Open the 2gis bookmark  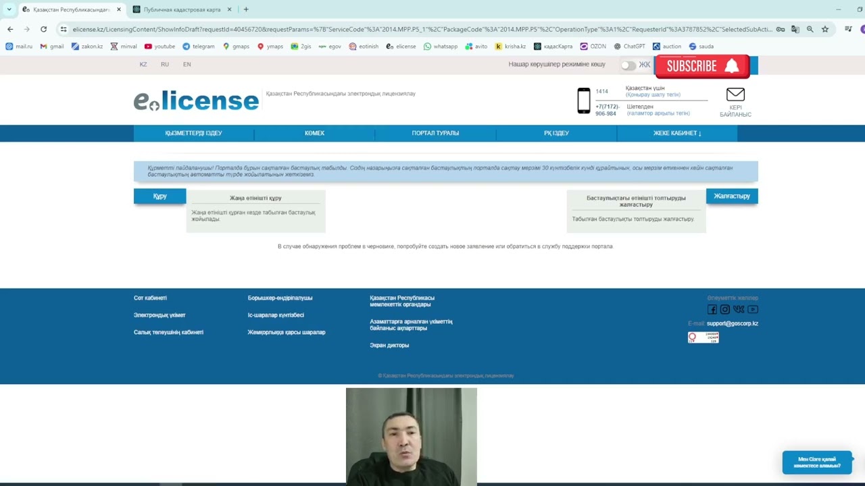click(301, 47)
